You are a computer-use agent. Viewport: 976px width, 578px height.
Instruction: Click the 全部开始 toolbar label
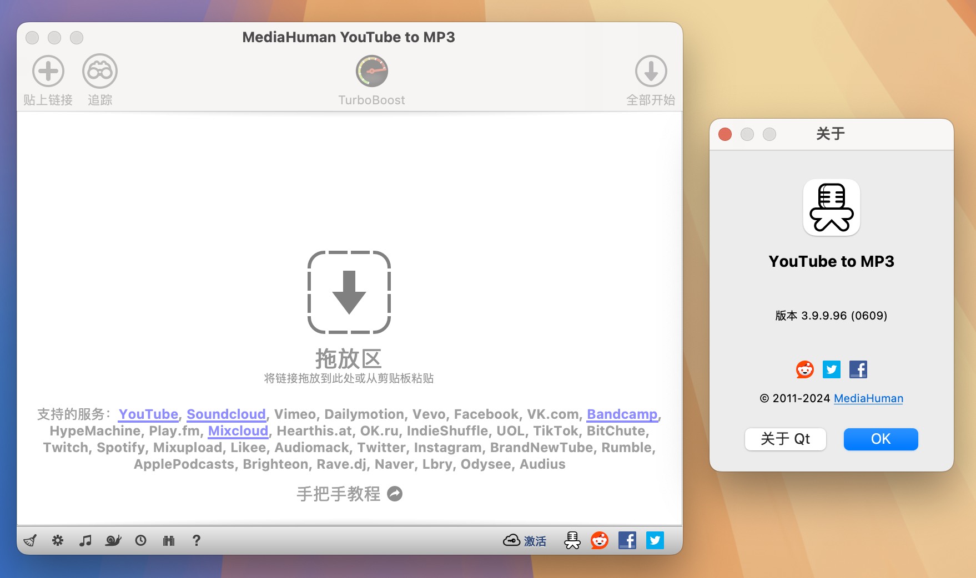click(651, 100)
